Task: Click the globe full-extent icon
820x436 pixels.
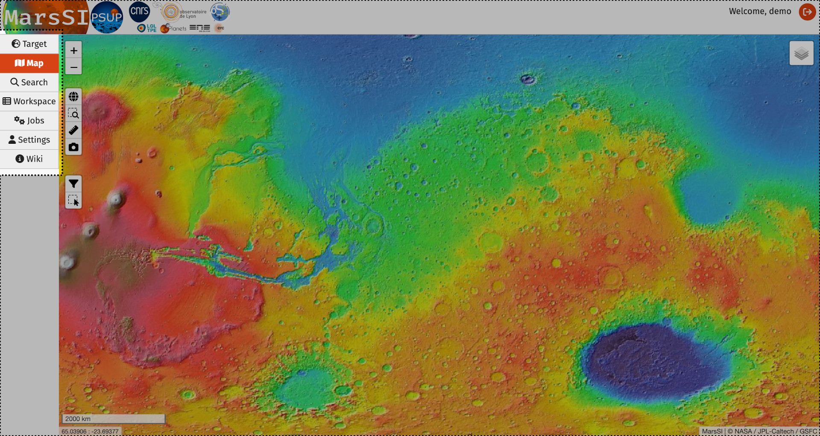Action: pyautogui.click(x=73, y=97)
